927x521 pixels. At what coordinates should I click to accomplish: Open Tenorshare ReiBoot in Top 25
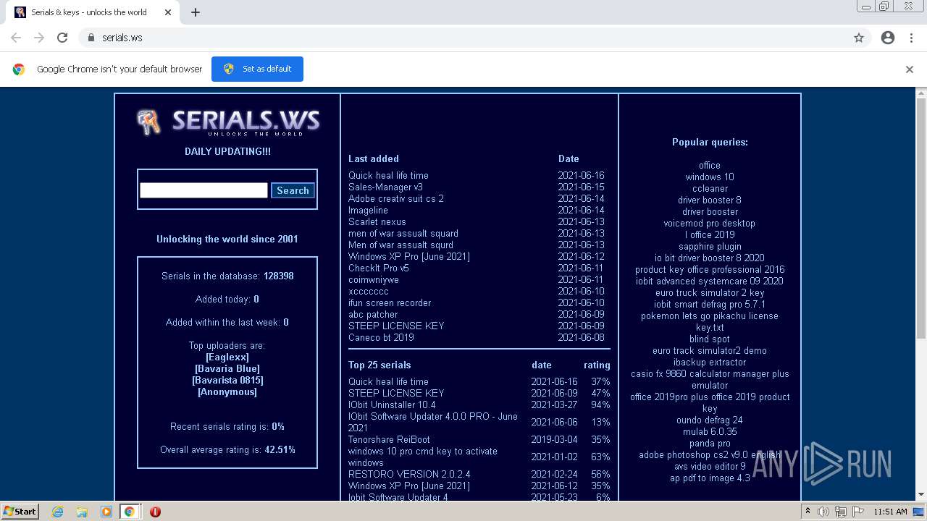coord(389,439)
